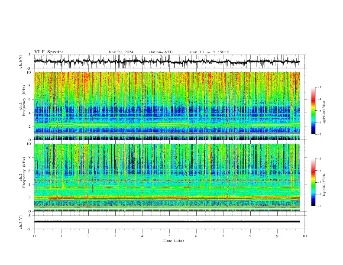The height and width of the screenshot is (265, 343).
Task: Click the "station=ATH" label
Action: click(161, 52)
